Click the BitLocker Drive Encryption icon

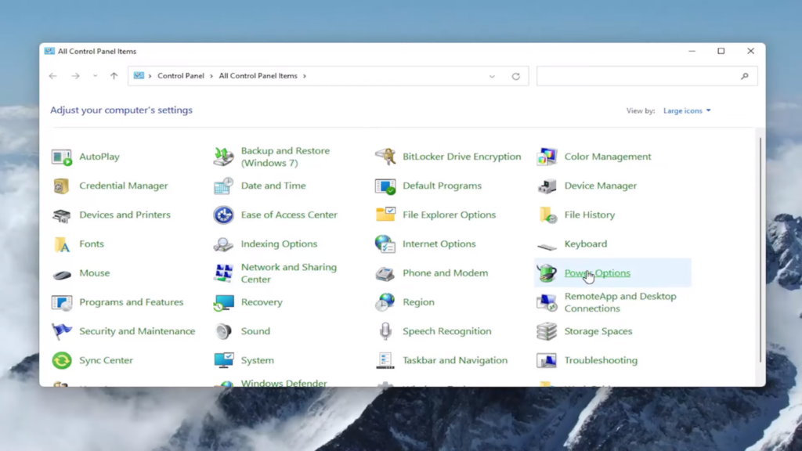pos(385,157)
